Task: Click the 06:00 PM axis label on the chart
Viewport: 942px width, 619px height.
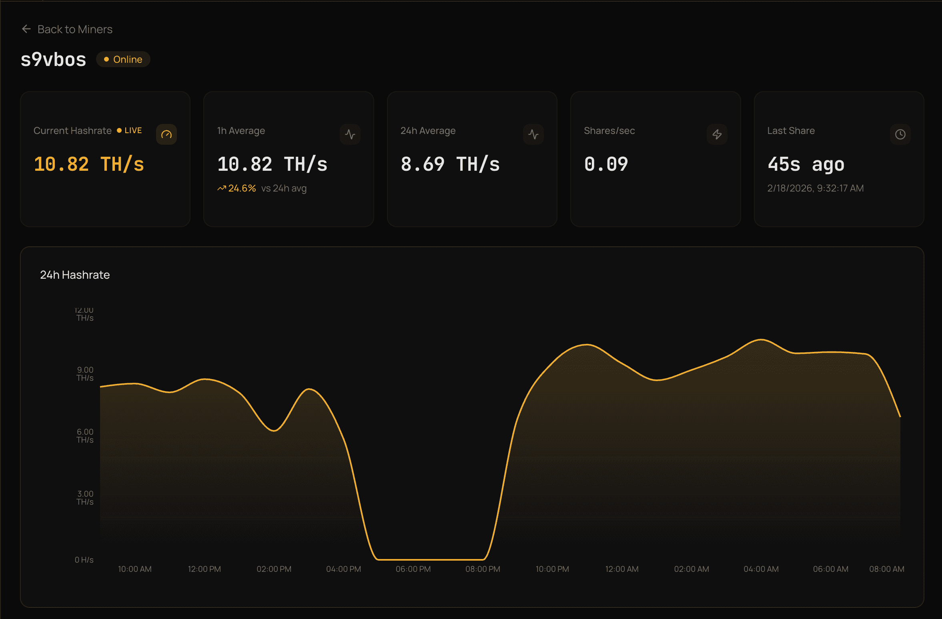Action: point(413,569)
